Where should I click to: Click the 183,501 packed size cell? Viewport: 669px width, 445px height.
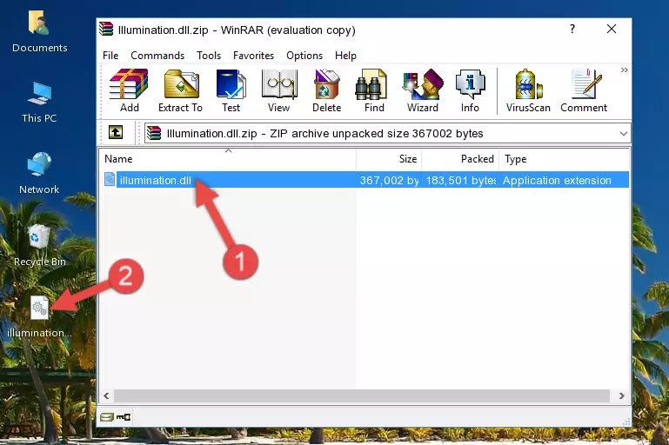click(x=460, y=180)
